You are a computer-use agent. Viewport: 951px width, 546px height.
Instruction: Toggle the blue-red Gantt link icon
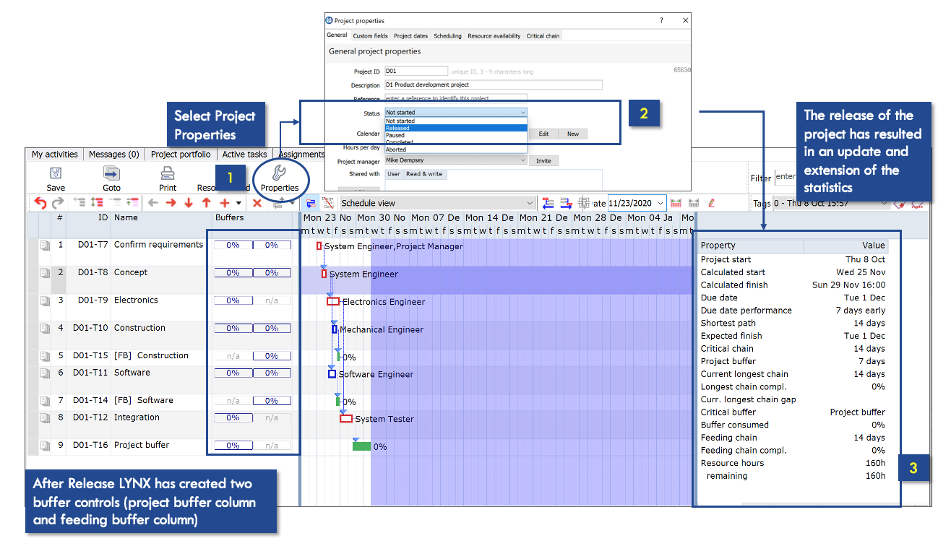point(311,204)
